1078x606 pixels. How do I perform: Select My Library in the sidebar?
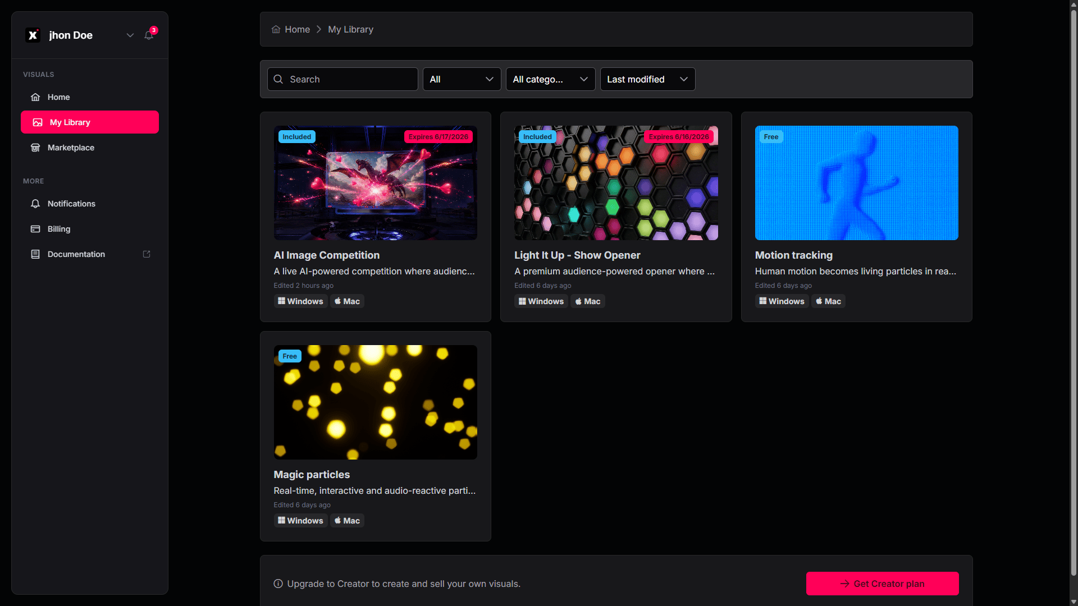[x=90, y=122]
